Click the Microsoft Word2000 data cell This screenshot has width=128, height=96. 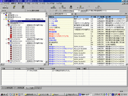pos(82,49)
